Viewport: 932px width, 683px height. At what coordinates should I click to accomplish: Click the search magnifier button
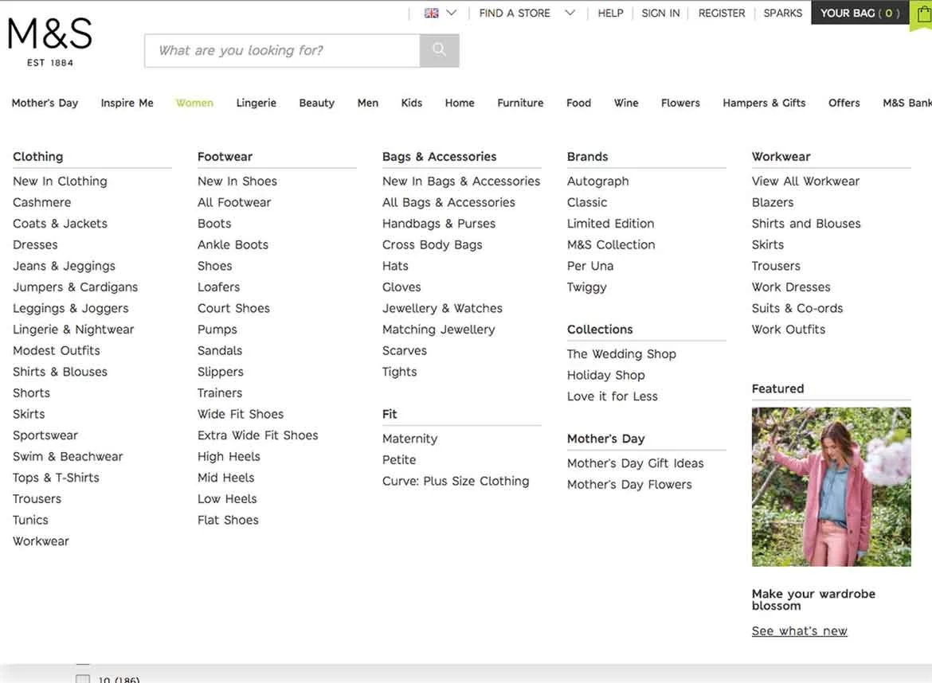(439, 50)
